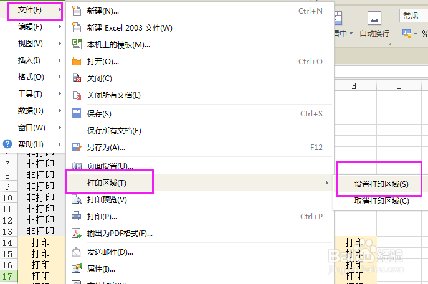Select column H header
Viewport: 428px width, 284px height.
[355, 86]
